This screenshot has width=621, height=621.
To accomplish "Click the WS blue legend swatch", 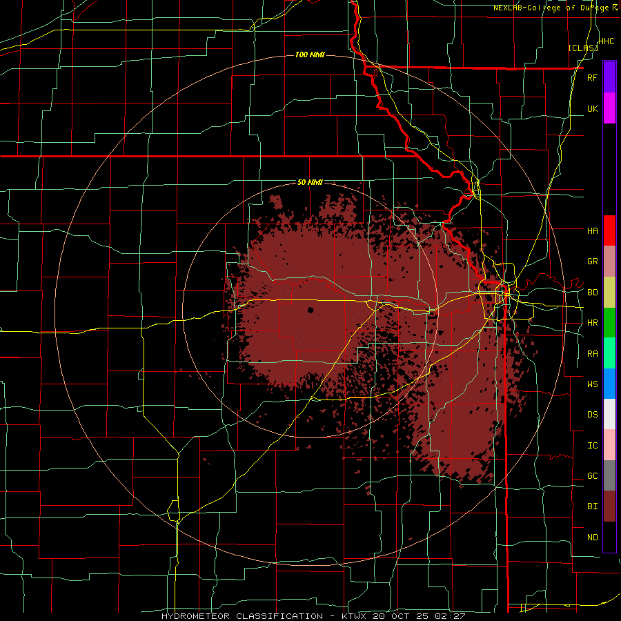I will point(609,384).
